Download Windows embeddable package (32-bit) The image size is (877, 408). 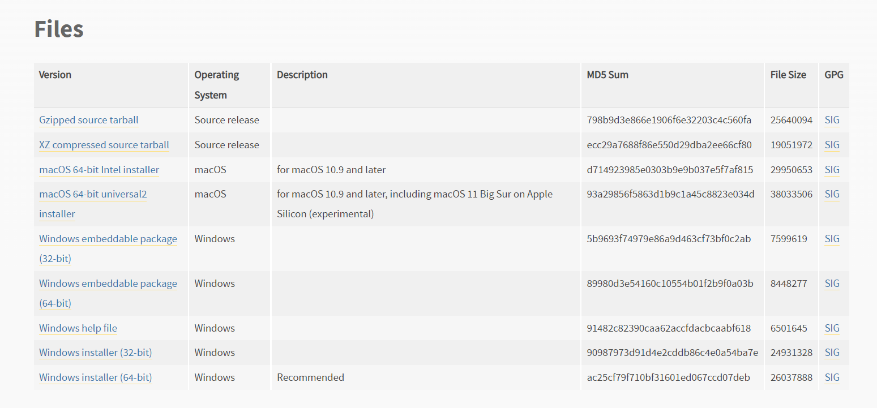[x=108, y=239]
